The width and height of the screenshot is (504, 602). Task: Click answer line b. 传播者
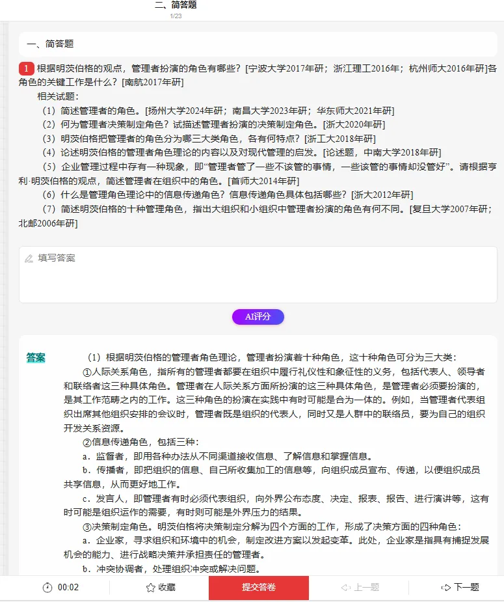pos(272,477)
